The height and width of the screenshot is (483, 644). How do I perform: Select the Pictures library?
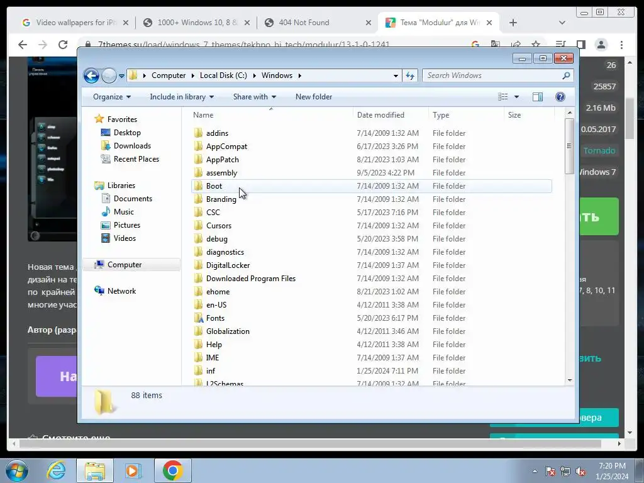pos(126,225)
